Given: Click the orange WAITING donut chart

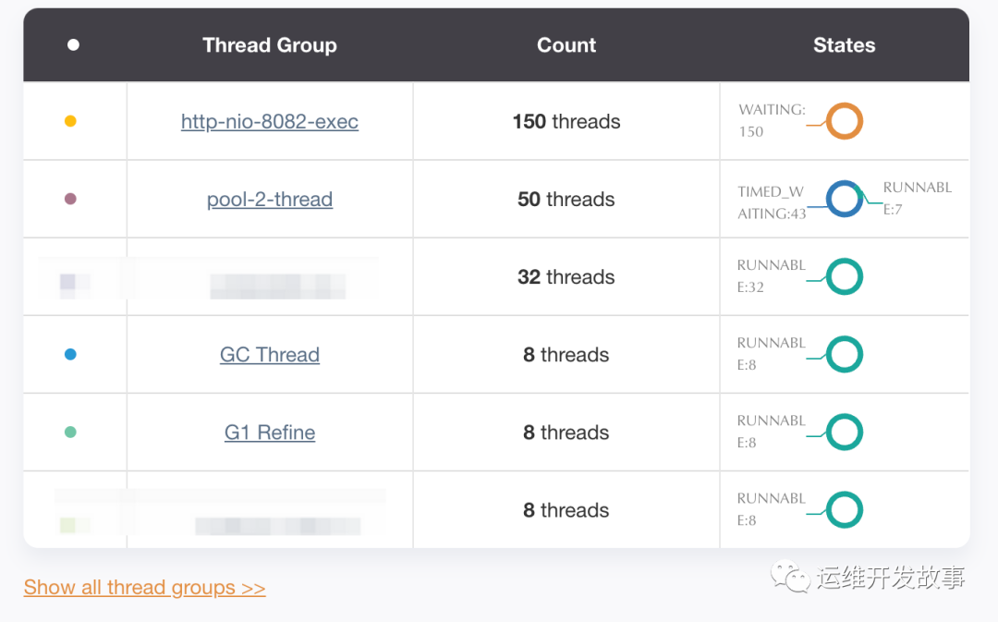Looking at the screenshot, I should [844, 121].
